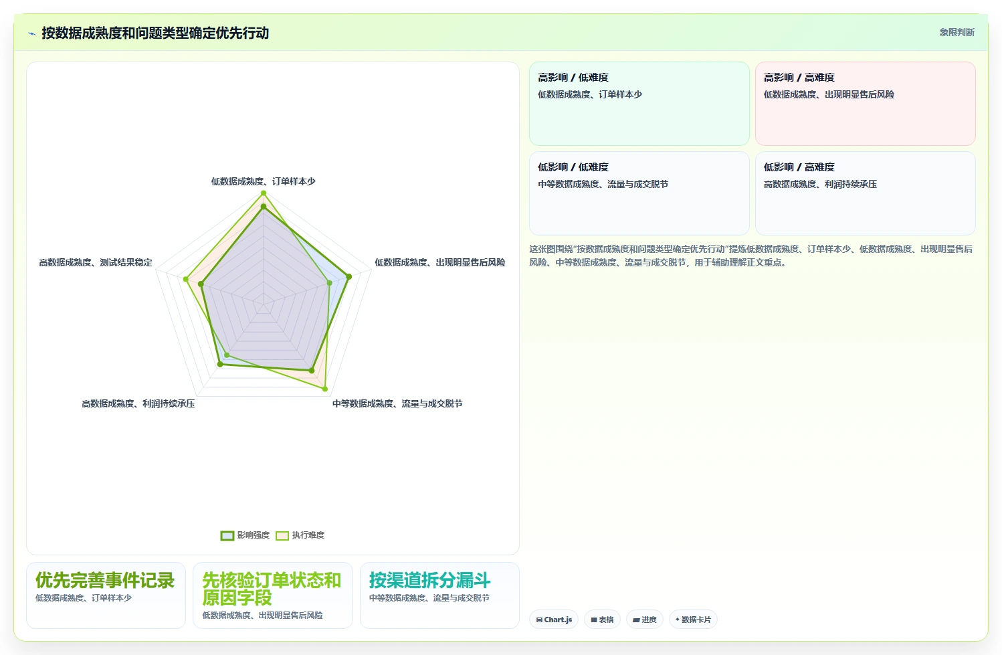Click the top light-green radar data point
The image size is (1002, 655).
(x=264, y=193)
